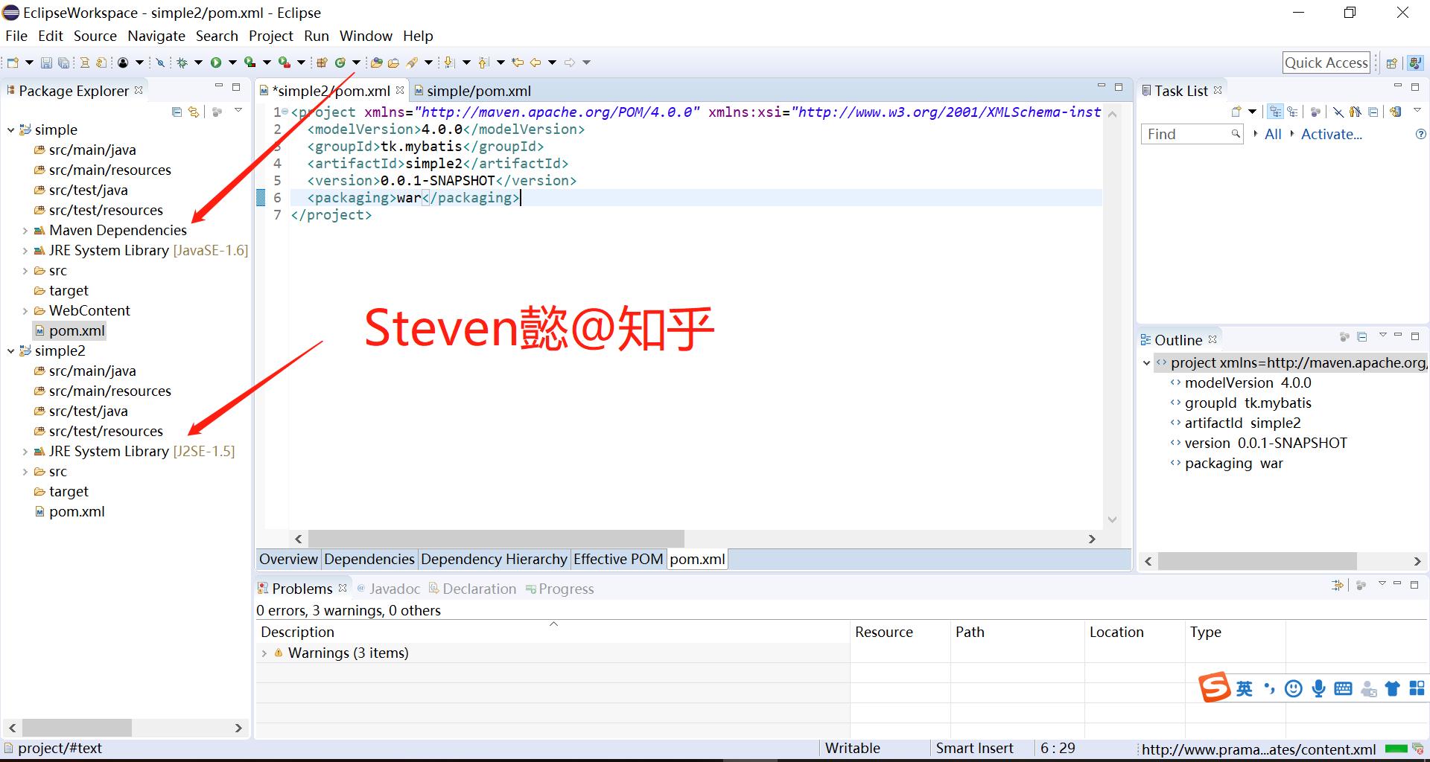The image size is (1430, 762).
Task: Collapse the simple2 project node
Action: point(10,350)
